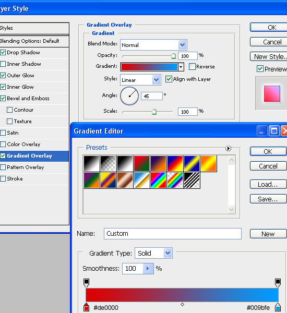
Task: Select the rainbow spectrum gradient preset
Action: coord(159,180)
